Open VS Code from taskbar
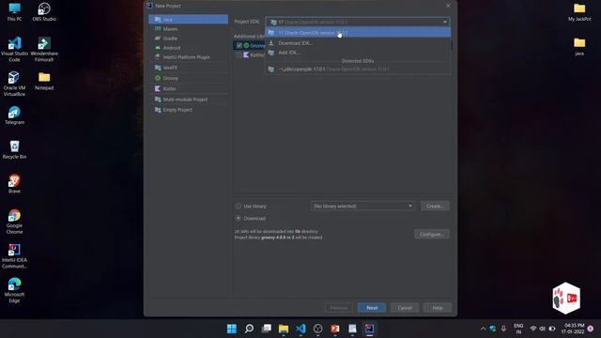This screenshot has height=338, width=601. pyautogui.click(x=300, y=329)
